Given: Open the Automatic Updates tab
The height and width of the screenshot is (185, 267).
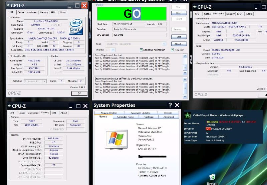Looking at the screenshot, I should click(141, 113).
